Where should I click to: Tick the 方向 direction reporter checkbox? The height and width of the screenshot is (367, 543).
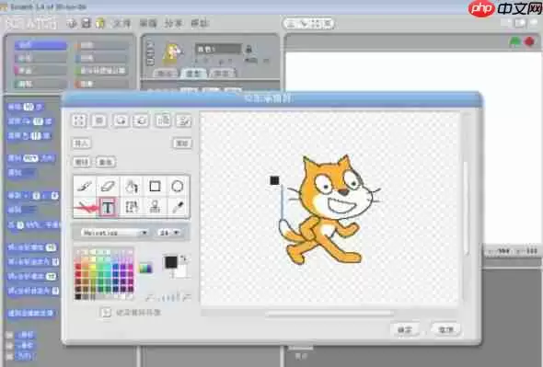(10, 356)
